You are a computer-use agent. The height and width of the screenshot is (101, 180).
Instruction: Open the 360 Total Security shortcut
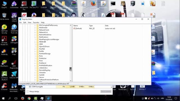click(4, 29)
